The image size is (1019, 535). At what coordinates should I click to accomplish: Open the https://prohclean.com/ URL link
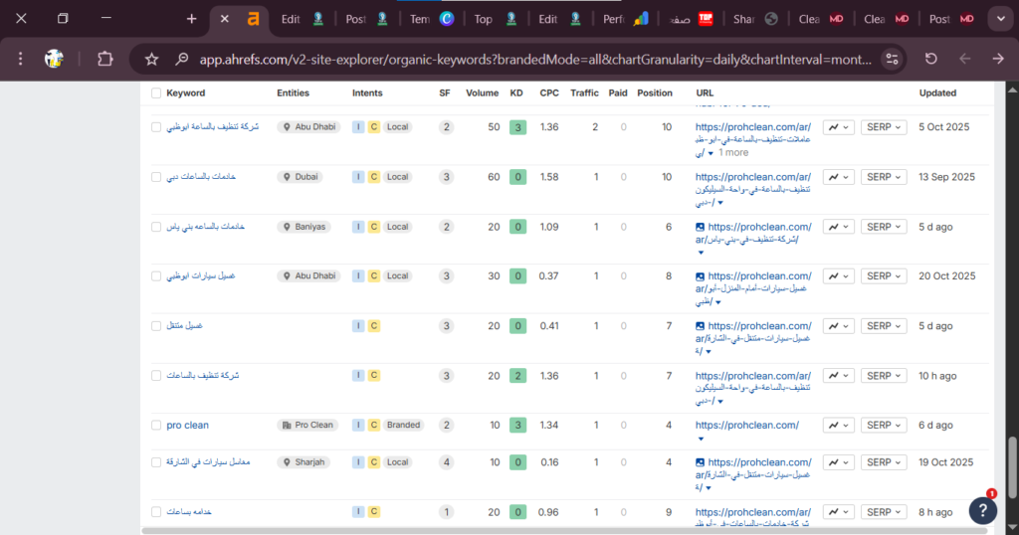pos(746,426)
